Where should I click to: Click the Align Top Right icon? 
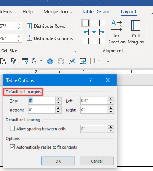(102, 23)
